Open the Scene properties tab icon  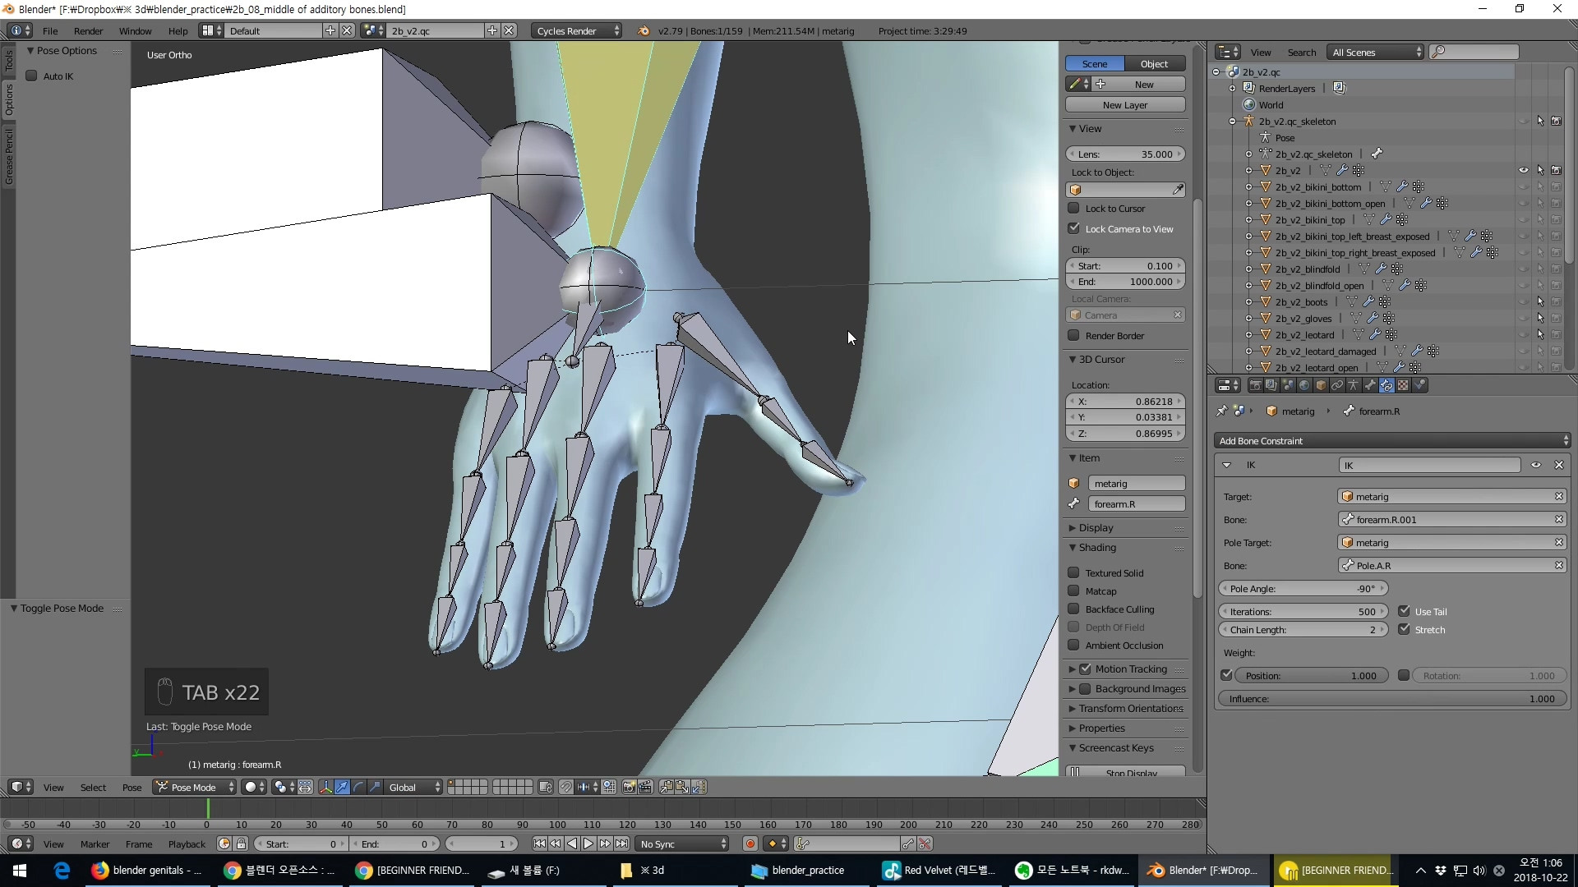point(1288,385)
